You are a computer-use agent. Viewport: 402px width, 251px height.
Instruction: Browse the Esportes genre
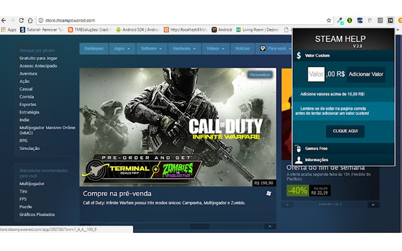click(28, 104)
